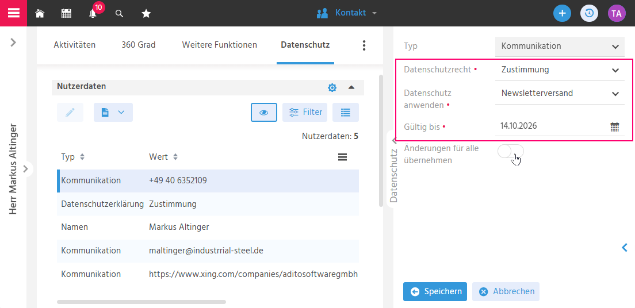Open the red hamburger main menu
Image resolution: width=635 pixels, height=308 pixels.
coord(13,13)
